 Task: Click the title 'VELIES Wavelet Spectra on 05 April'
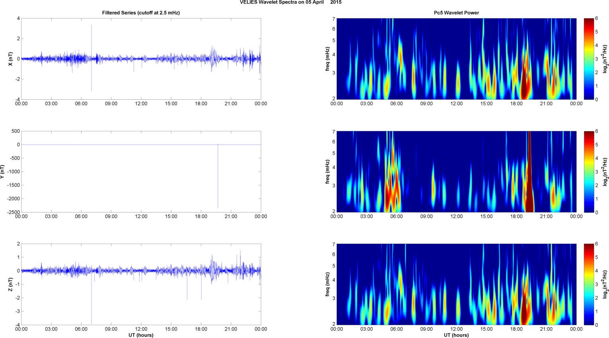pos(282,2)
